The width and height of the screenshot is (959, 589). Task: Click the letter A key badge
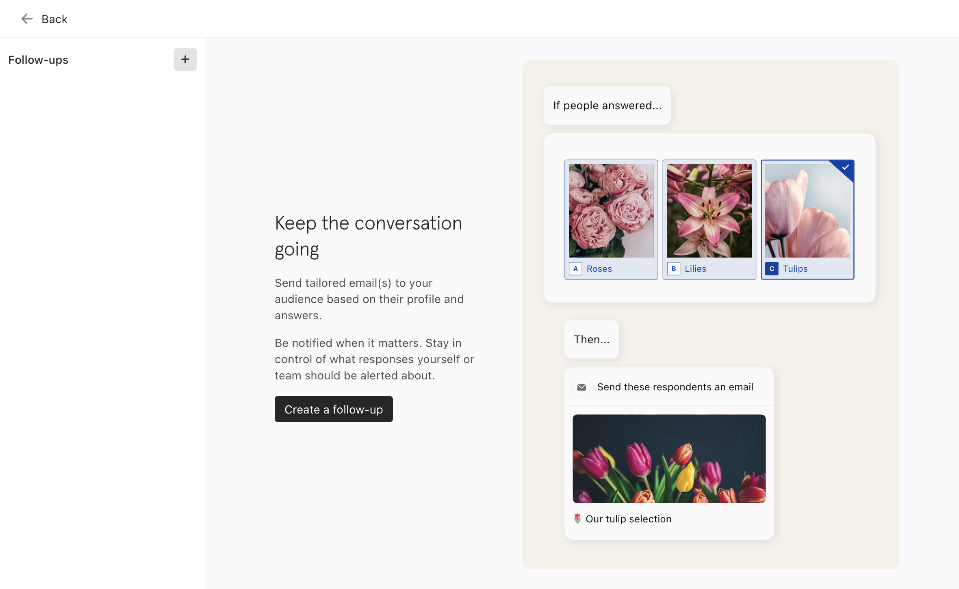point(575,269)
